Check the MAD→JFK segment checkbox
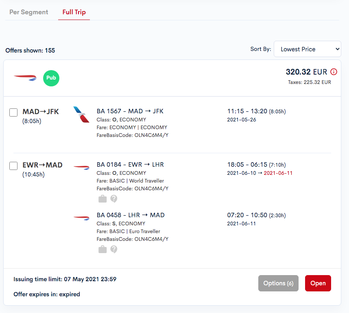Screen dimensions: 349x313 coord(13,112)
